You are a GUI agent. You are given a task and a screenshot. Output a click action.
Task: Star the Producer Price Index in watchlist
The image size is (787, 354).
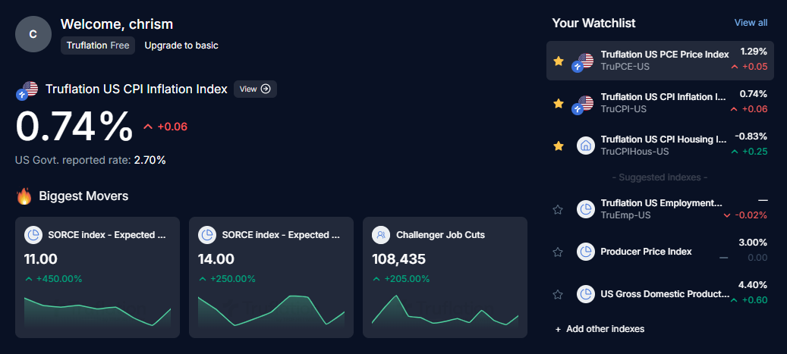(x=559, y=252)
